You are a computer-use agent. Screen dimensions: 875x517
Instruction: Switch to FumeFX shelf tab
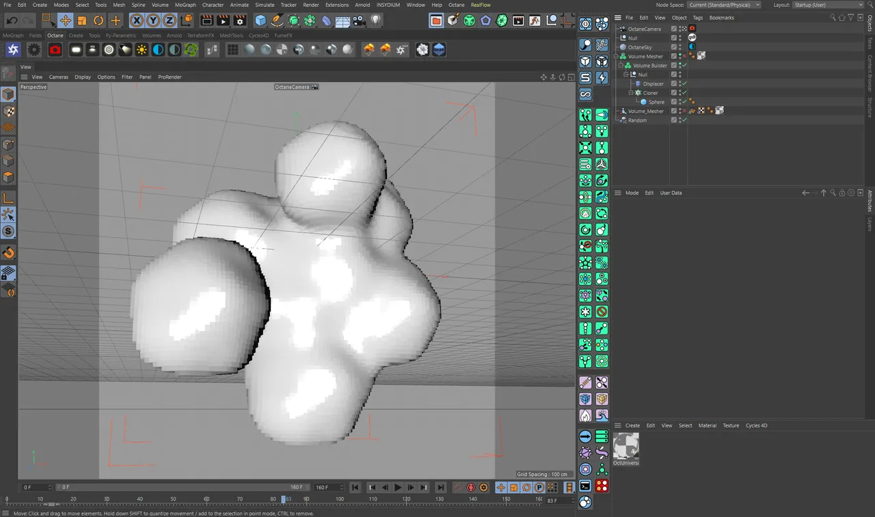[284, 36]
